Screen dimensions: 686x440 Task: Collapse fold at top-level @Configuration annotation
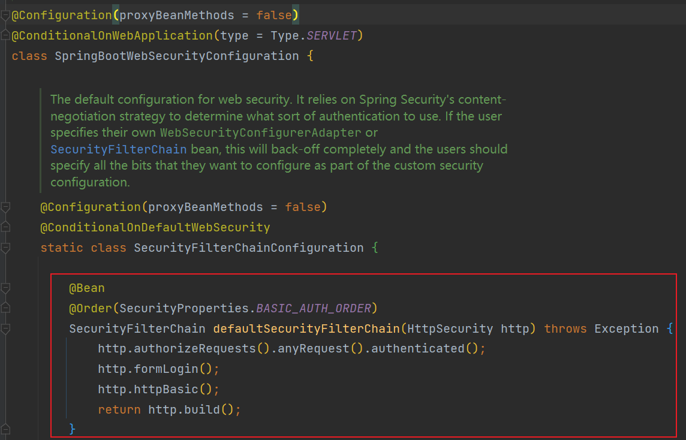[5, 15]
